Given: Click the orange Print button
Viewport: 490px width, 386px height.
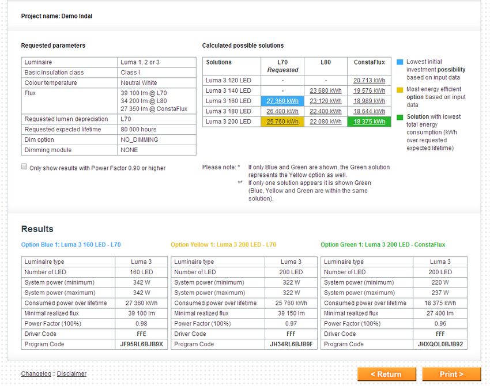Looking at the screenshot, I should click(451, 374).
